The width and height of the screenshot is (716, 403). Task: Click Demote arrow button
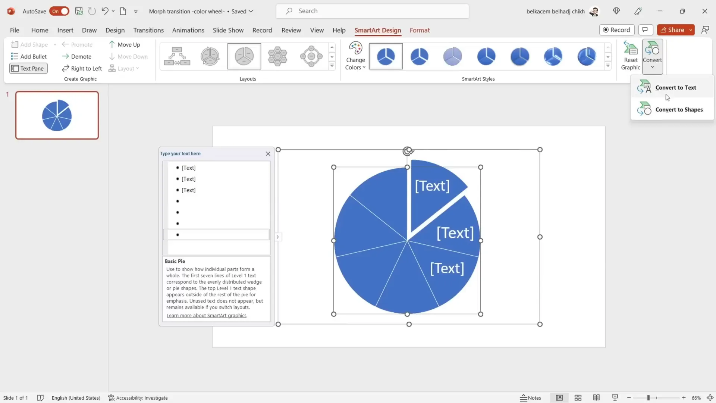coord(66,56)
